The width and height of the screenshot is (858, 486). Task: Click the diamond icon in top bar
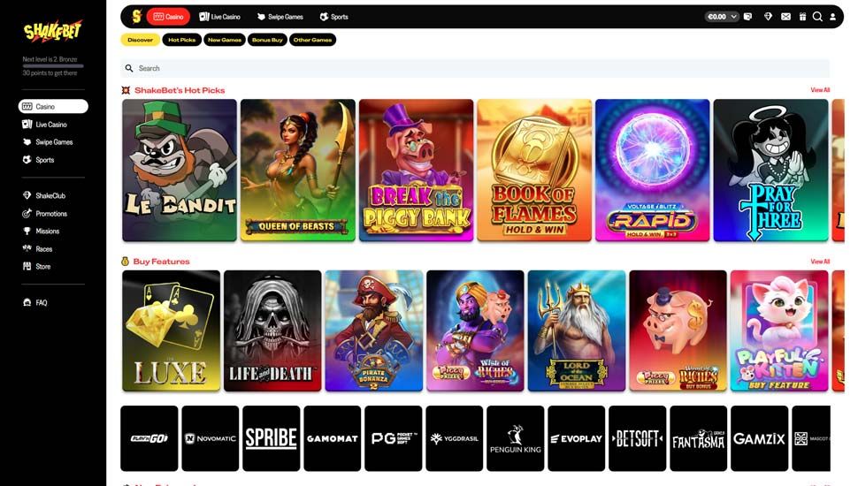tap(769, 17)
